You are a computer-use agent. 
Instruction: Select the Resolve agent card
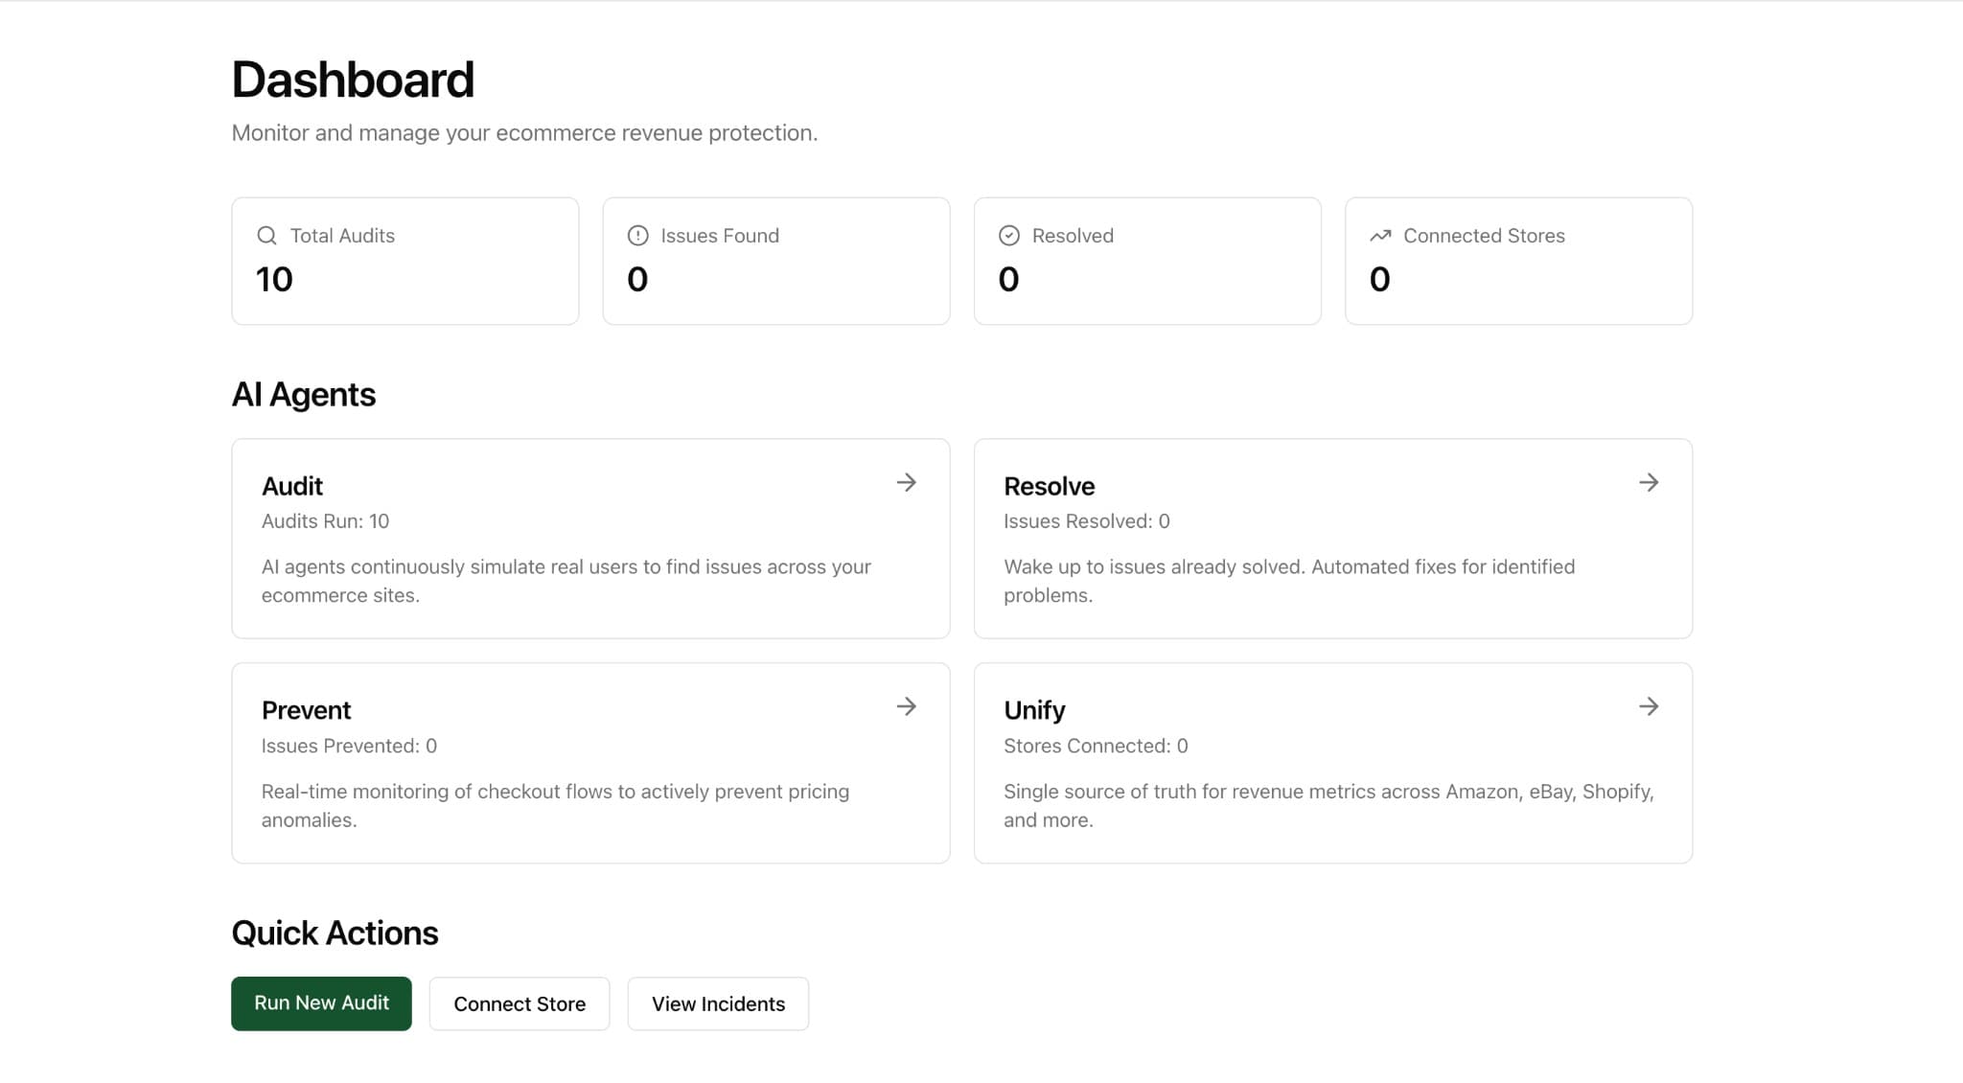coord(1332,539)
